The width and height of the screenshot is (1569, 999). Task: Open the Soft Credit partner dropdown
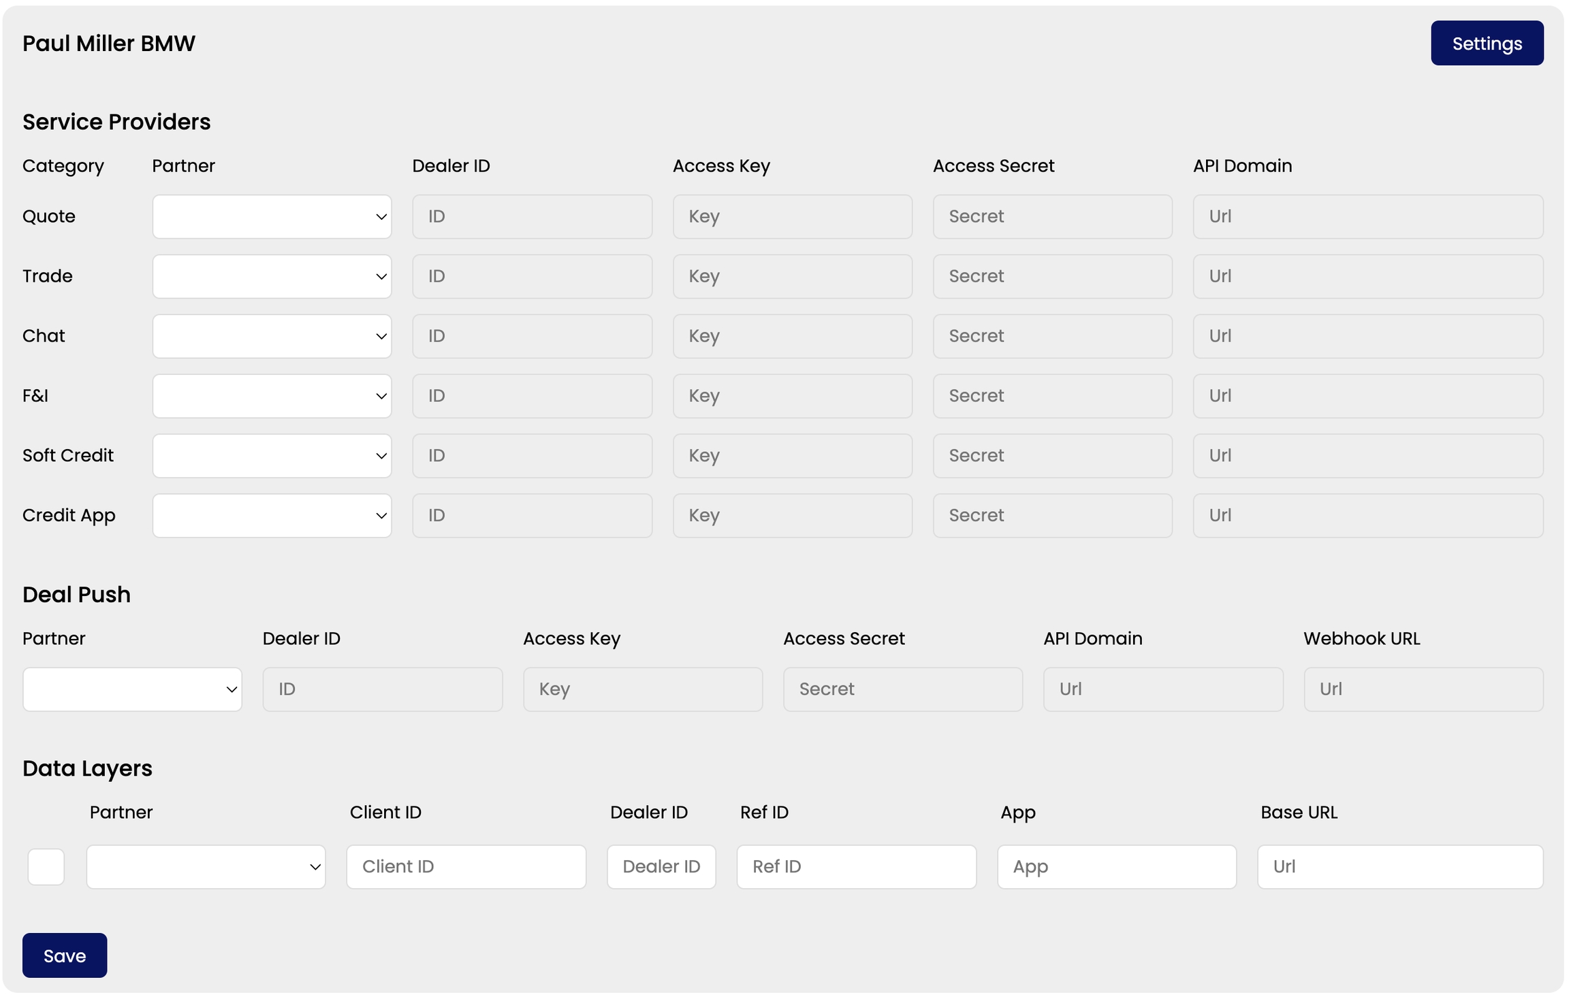(272, 456)
